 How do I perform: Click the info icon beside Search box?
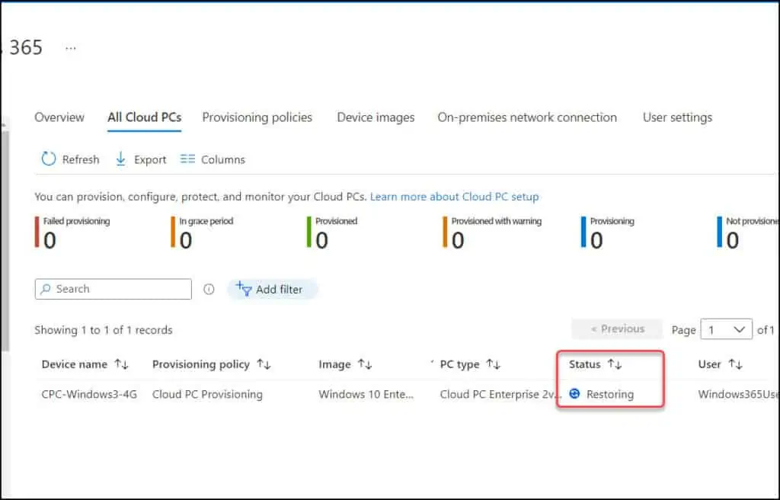(209, 289)
